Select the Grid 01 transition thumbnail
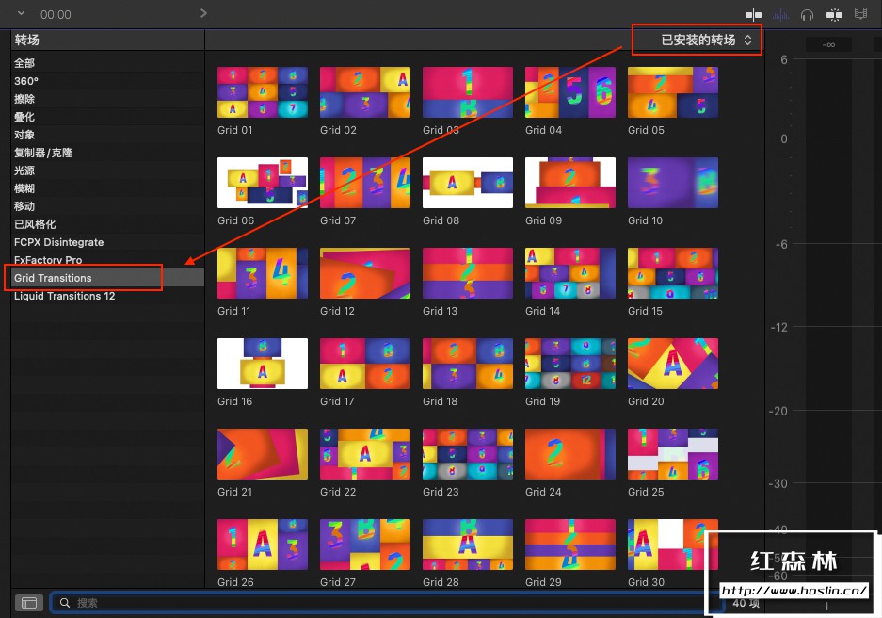 coord(262,92)
